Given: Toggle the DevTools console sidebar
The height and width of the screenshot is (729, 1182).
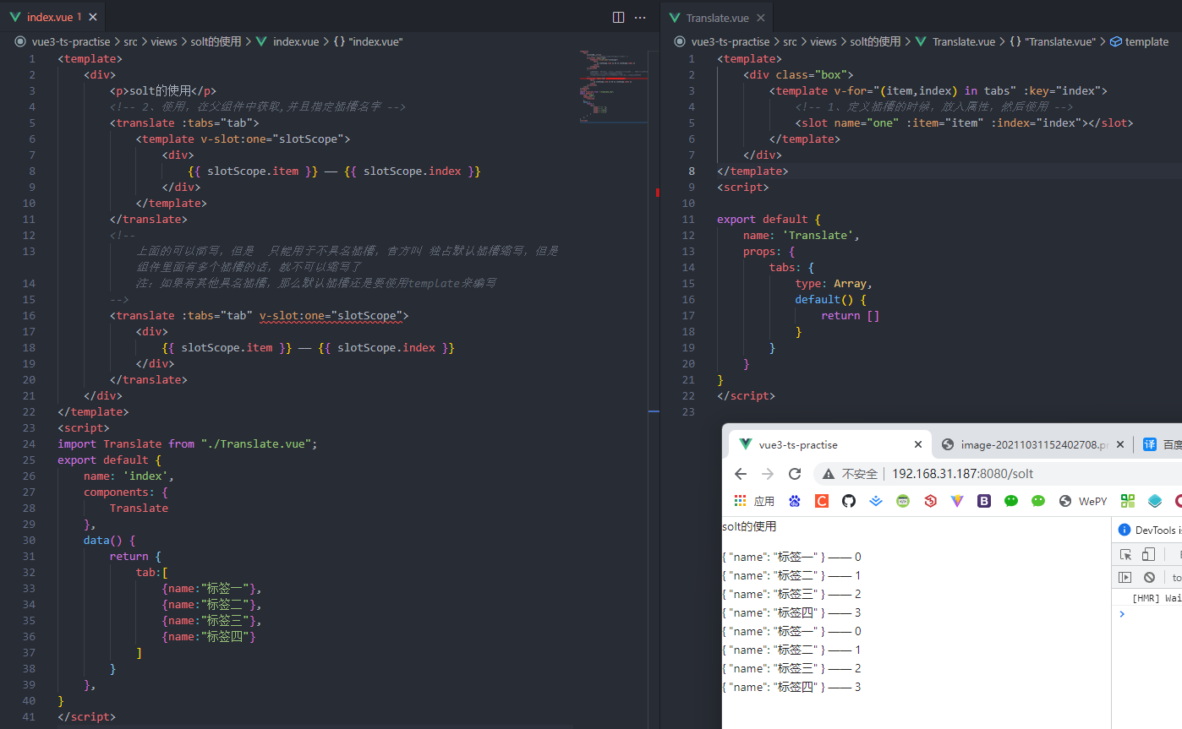Looking at the screenshot, I should coord(1125,578).
